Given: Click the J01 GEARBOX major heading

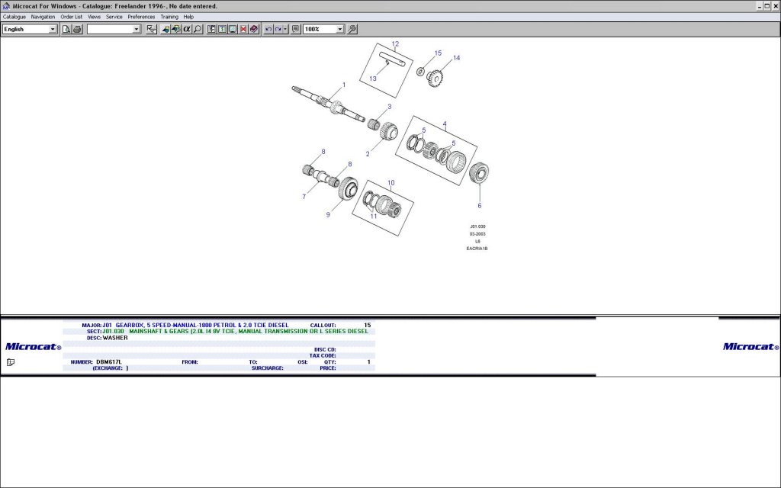Looking at the screenshot, I should (196, 325).
